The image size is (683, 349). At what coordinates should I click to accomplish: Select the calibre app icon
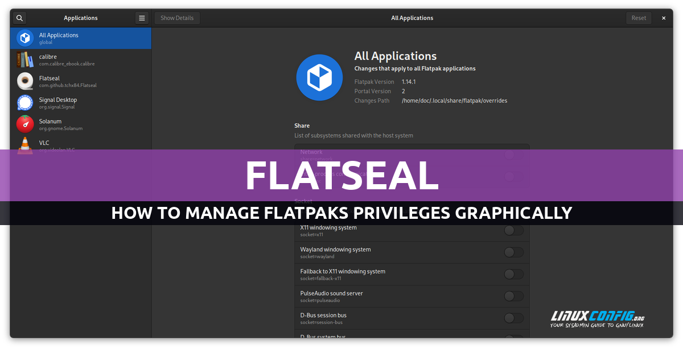coord(25,60)
